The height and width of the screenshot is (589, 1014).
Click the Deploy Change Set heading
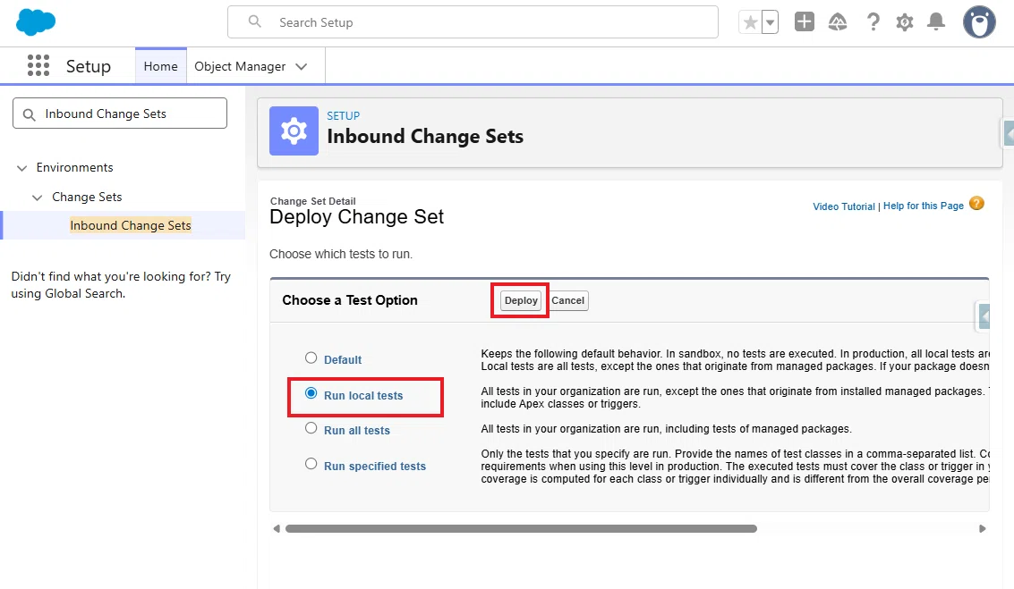[356, 216]
